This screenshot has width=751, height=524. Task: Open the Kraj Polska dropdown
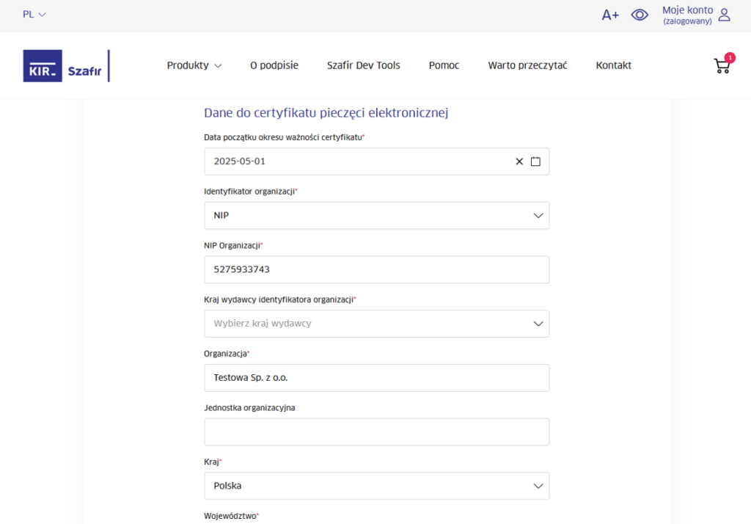click(376, 486)
